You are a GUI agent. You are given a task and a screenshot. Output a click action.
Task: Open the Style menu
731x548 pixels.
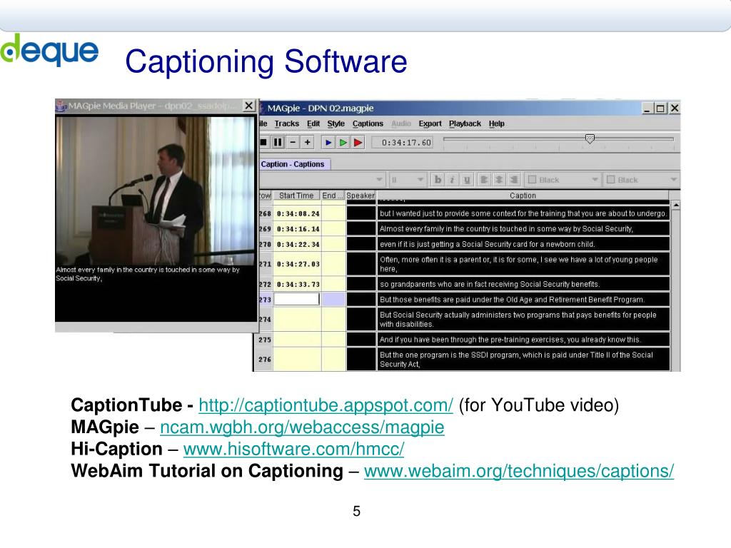click(x=336, y=123)
